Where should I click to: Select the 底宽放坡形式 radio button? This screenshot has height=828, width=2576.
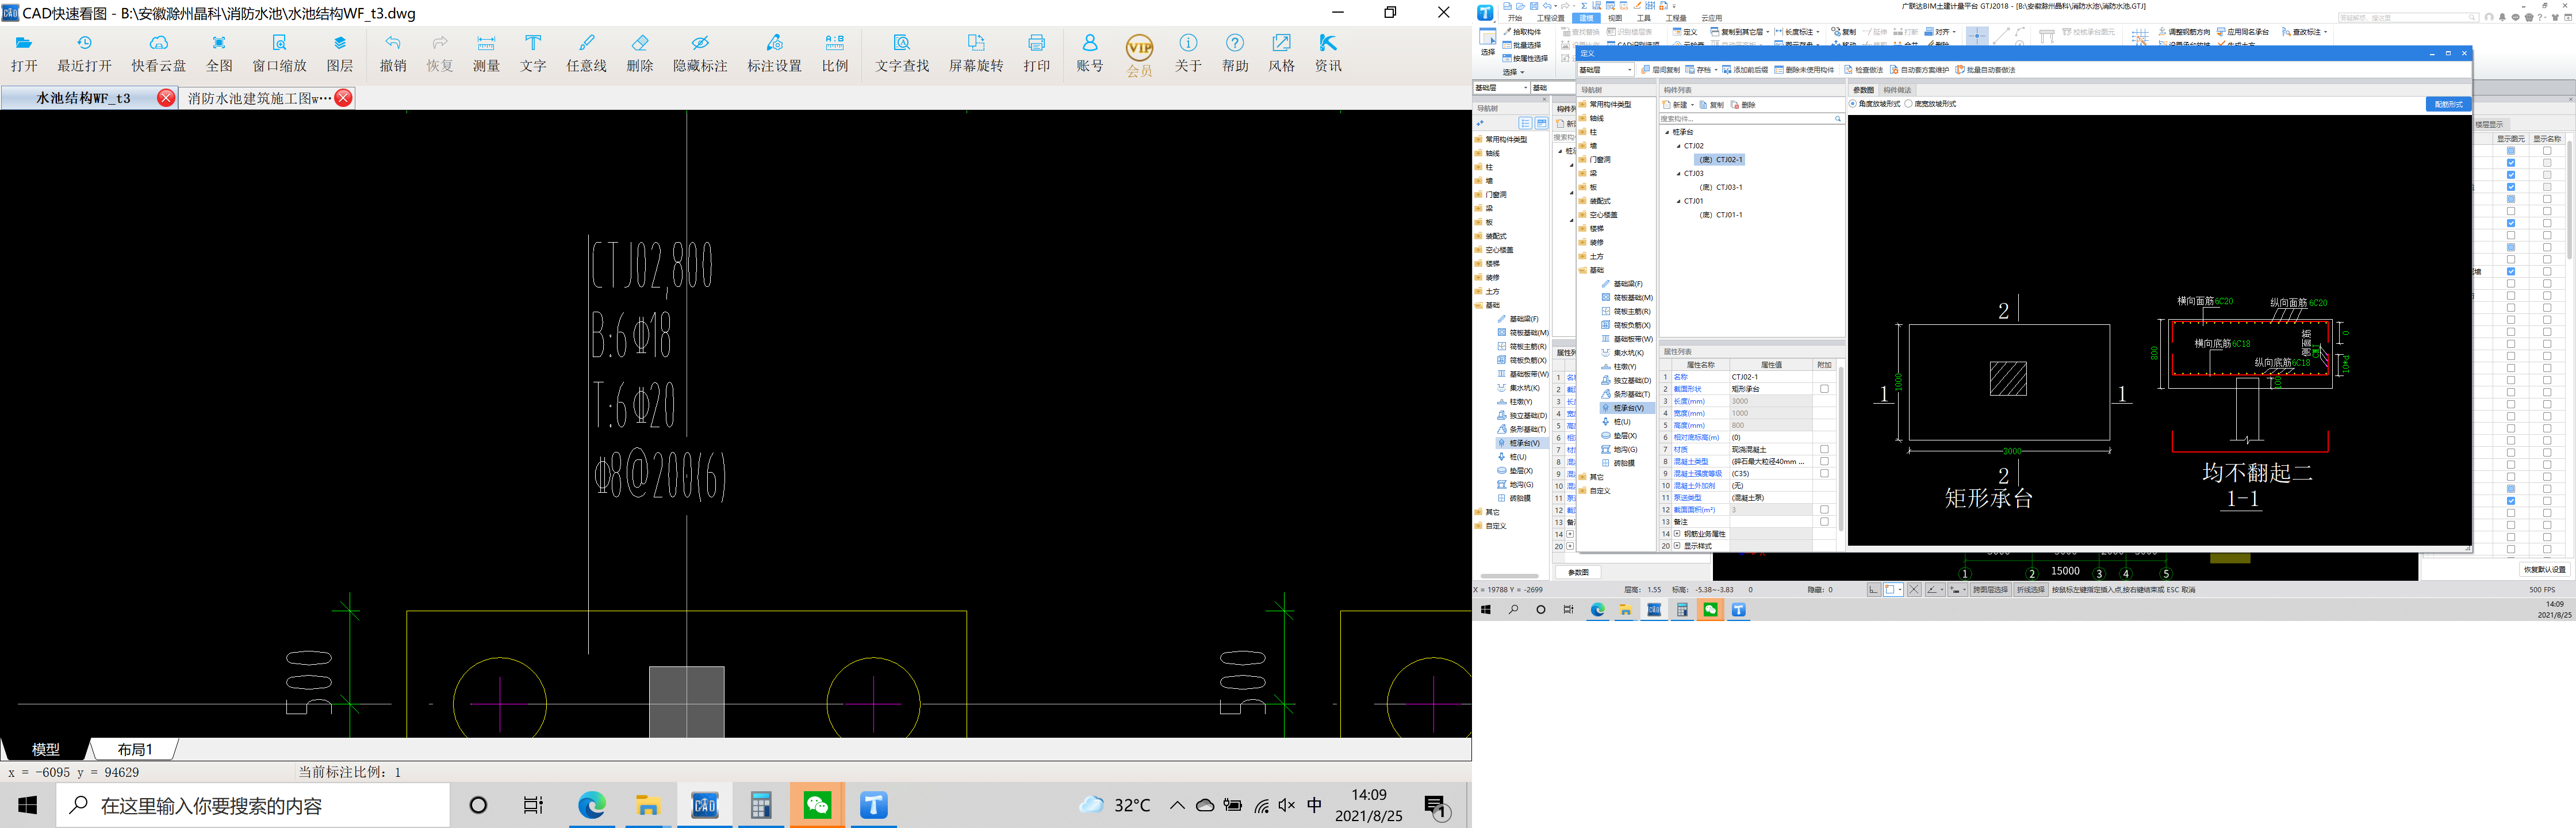[1909, 104]
